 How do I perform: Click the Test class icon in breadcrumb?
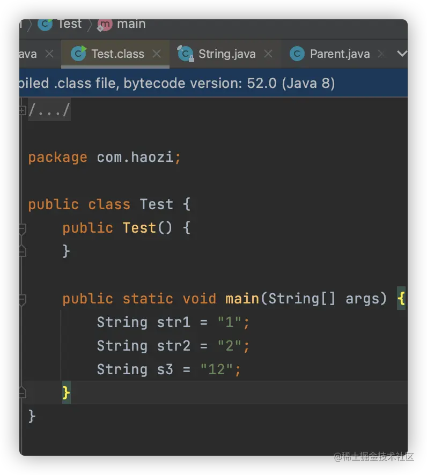pyautogui.click(x=45, y=24)
